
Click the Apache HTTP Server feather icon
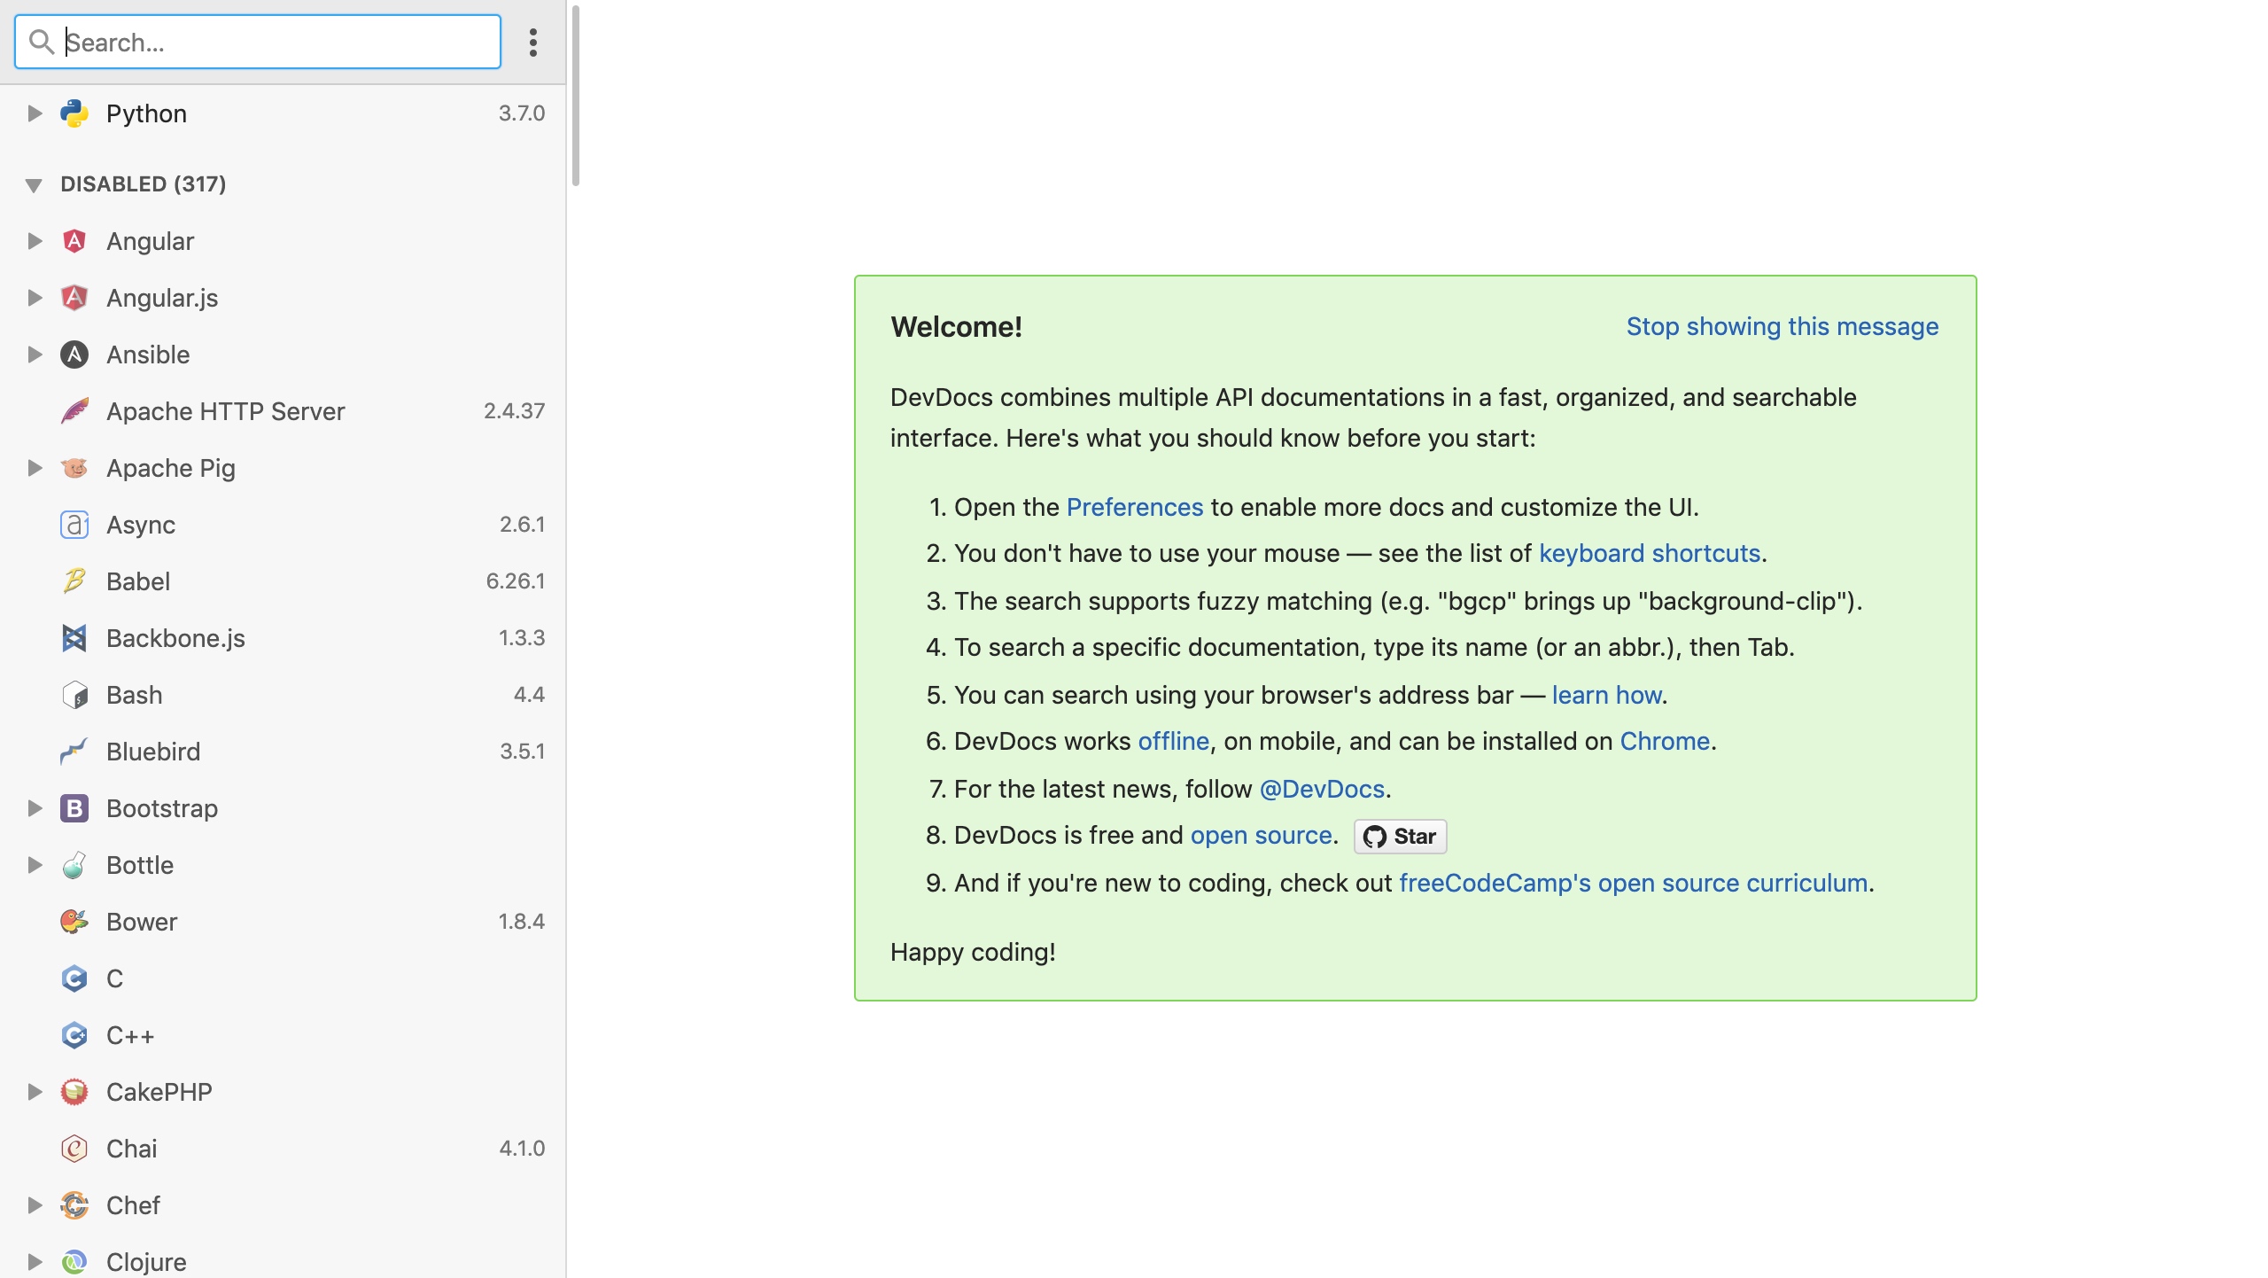point(74,411)
